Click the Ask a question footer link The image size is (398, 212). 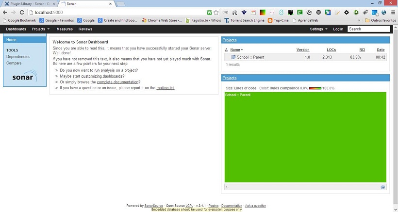(x=255, y=206)
